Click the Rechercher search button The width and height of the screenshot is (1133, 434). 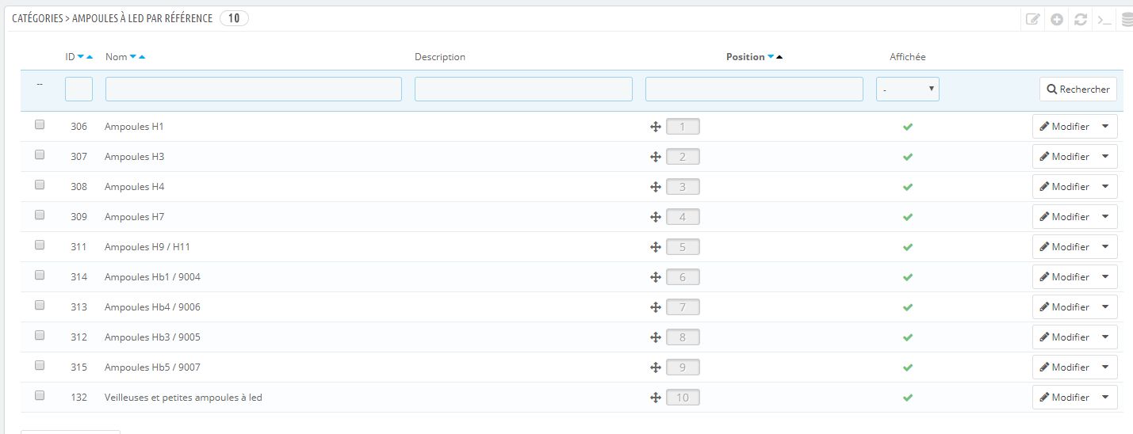click(1078, 89)
